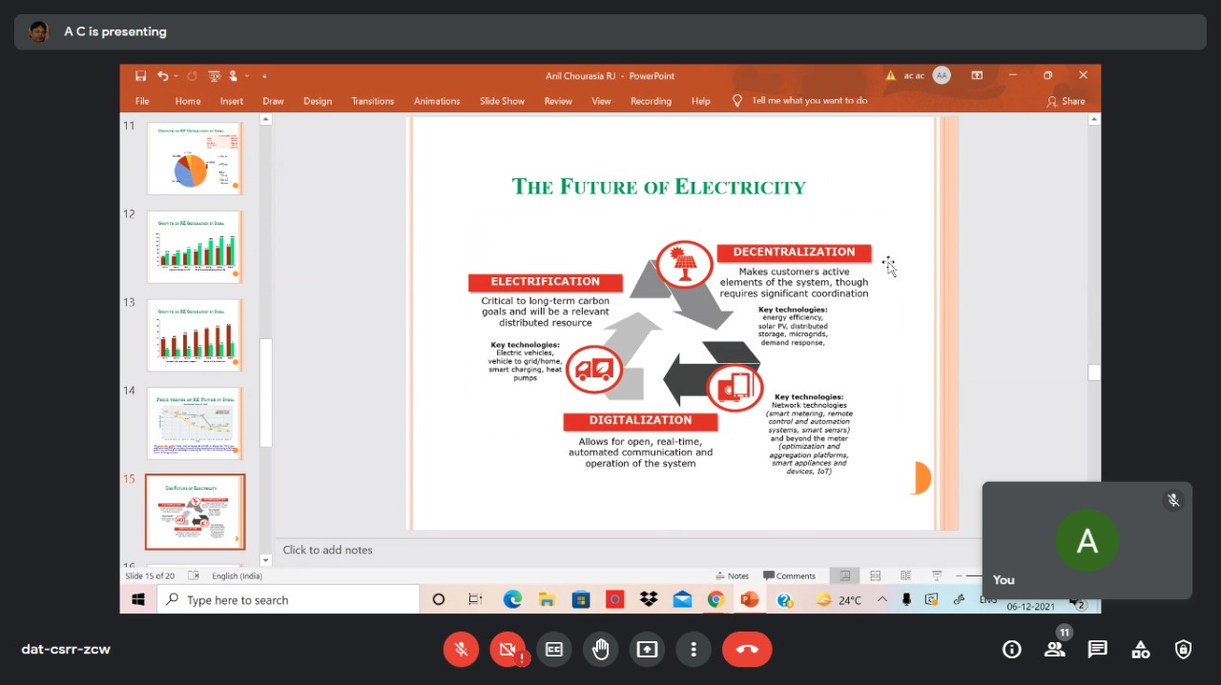Click Type here to search box
1221x685 pixels.
click(x=288, y=600)
